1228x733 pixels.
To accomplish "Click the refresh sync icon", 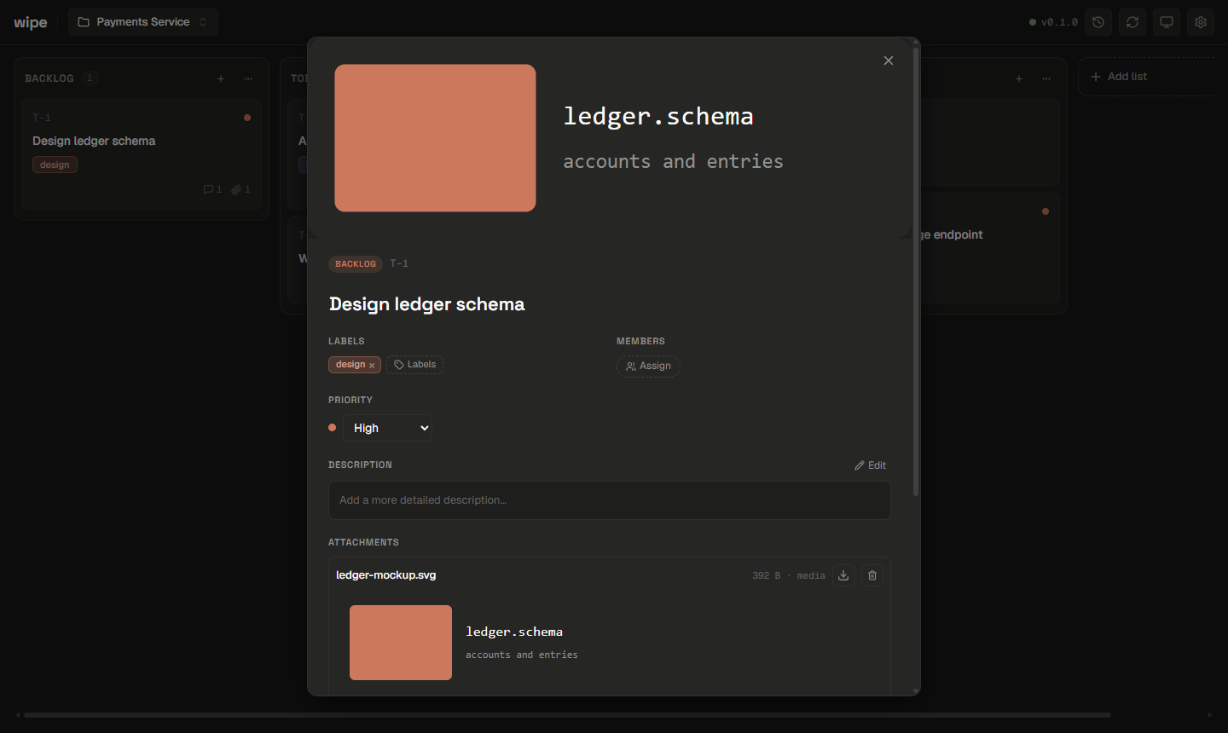I will [x=1132, y=22].
